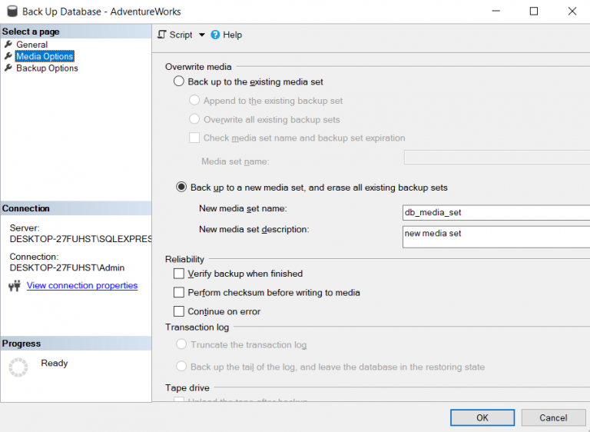Click the wrench icon beside General
The height and width of the screenshot is (432, 590).
point(8,45)
